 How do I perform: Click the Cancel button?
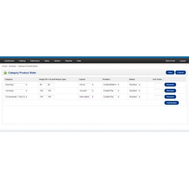click(180, 73)
